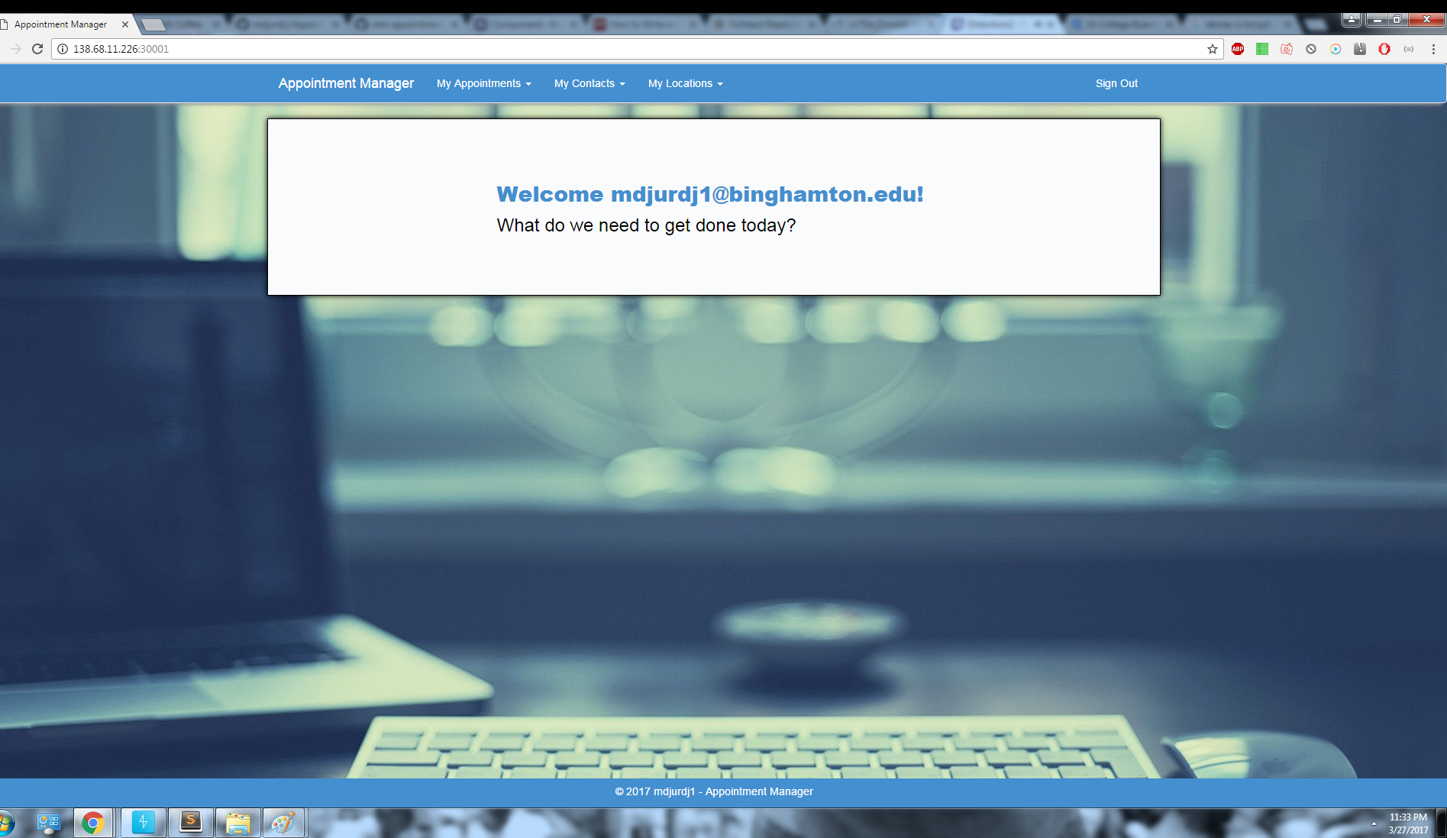The width and height of the screenshot is (1447, 838).
Task: Open Paint from the taskbar
Action: (x=283, y=823)
